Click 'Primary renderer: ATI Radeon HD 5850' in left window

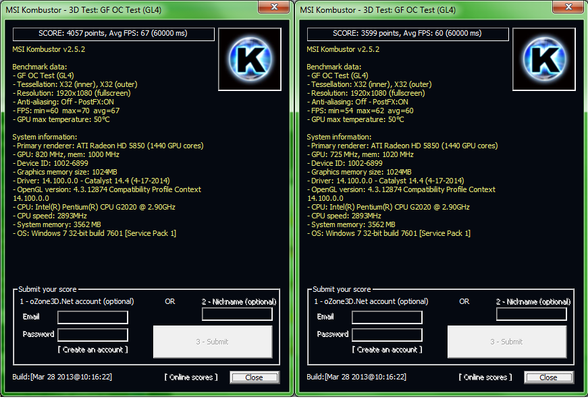pyautogui.click(x=80, y=146)
